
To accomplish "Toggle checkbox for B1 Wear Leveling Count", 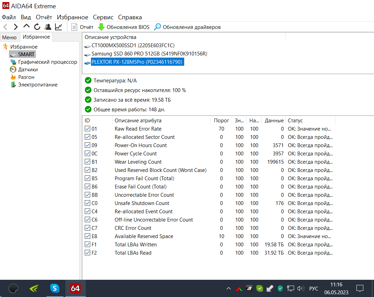I will 87,162.
